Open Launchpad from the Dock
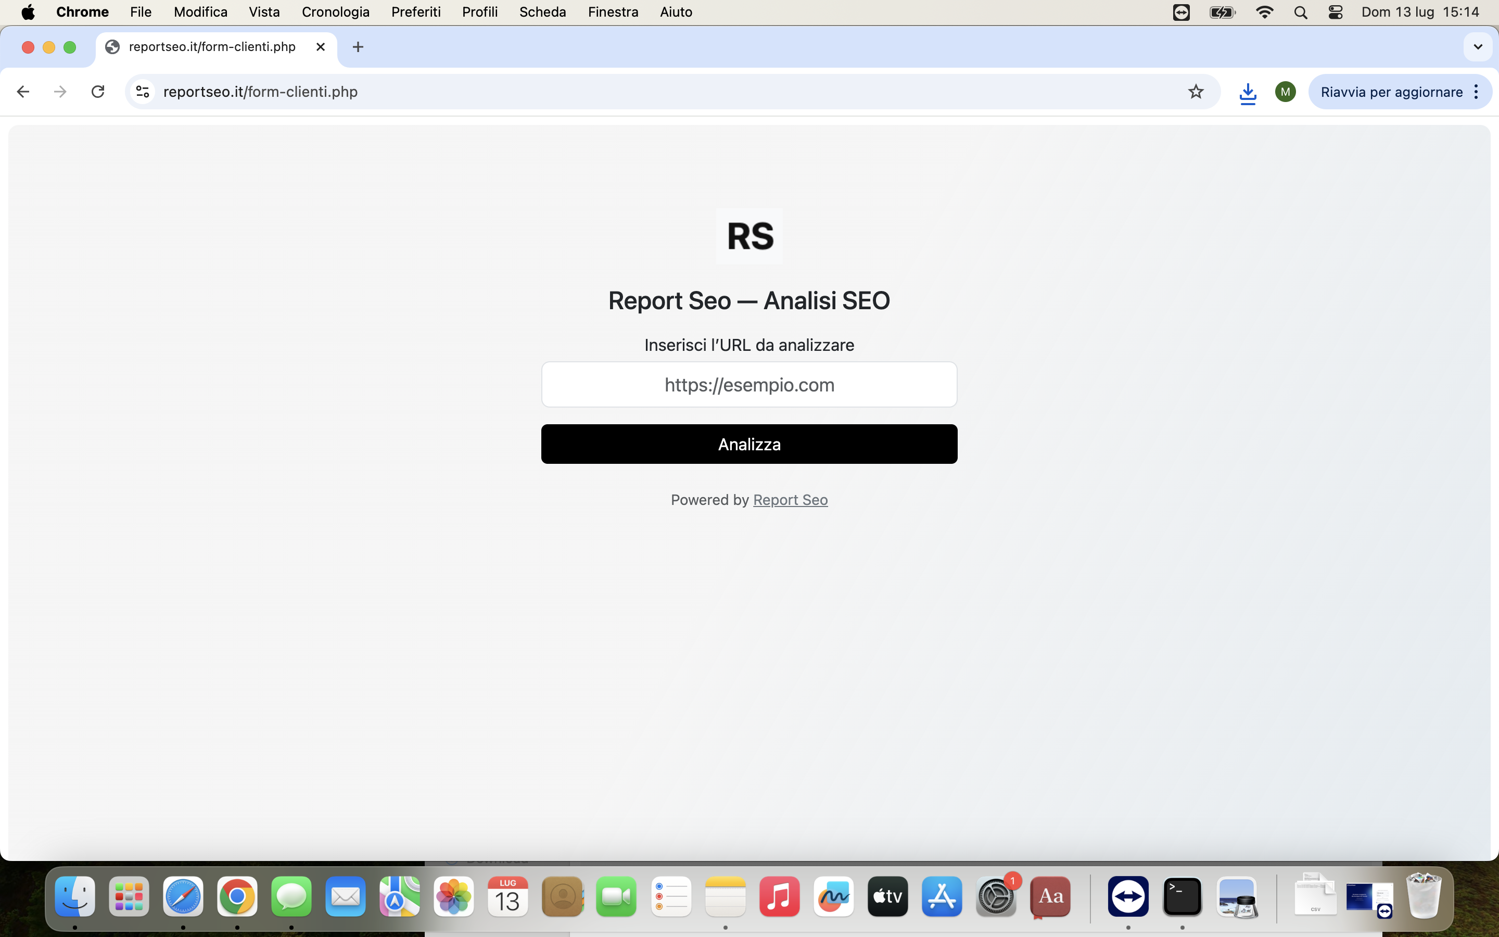 coord(129,896)
